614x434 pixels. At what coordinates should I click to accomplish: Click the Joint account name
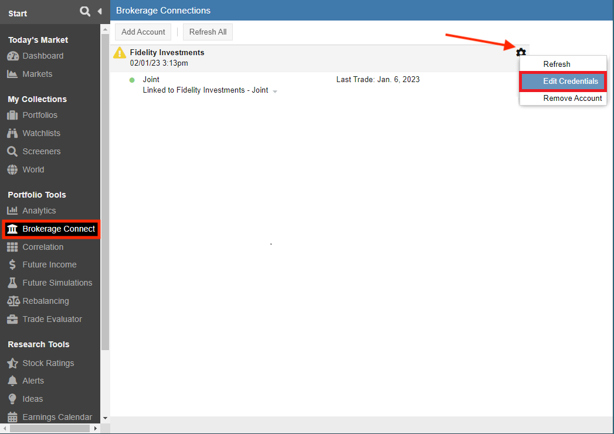tap(151, 80)
